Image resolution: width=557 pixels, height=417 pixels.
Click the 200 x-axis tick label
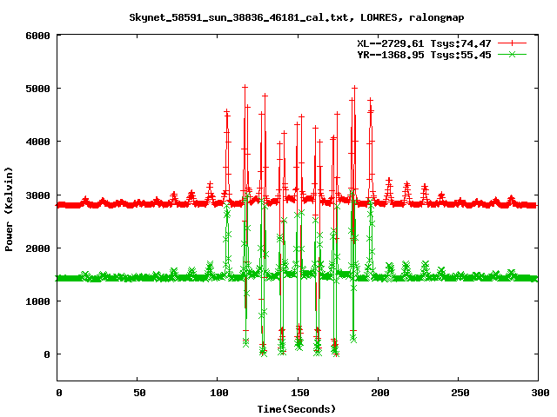(380, 393)
